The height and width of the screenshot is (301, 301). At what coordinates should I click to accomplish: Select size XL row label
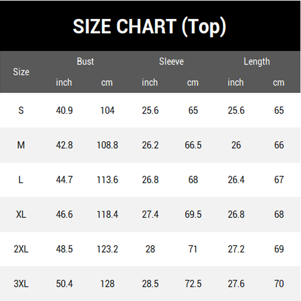point(21,214)
